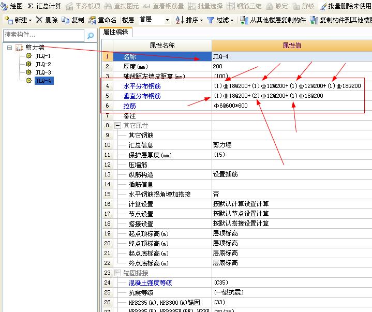Click the 删除 delete X icon
The width and height of the screenshot is (372, 312).
(x=39, y=20)
